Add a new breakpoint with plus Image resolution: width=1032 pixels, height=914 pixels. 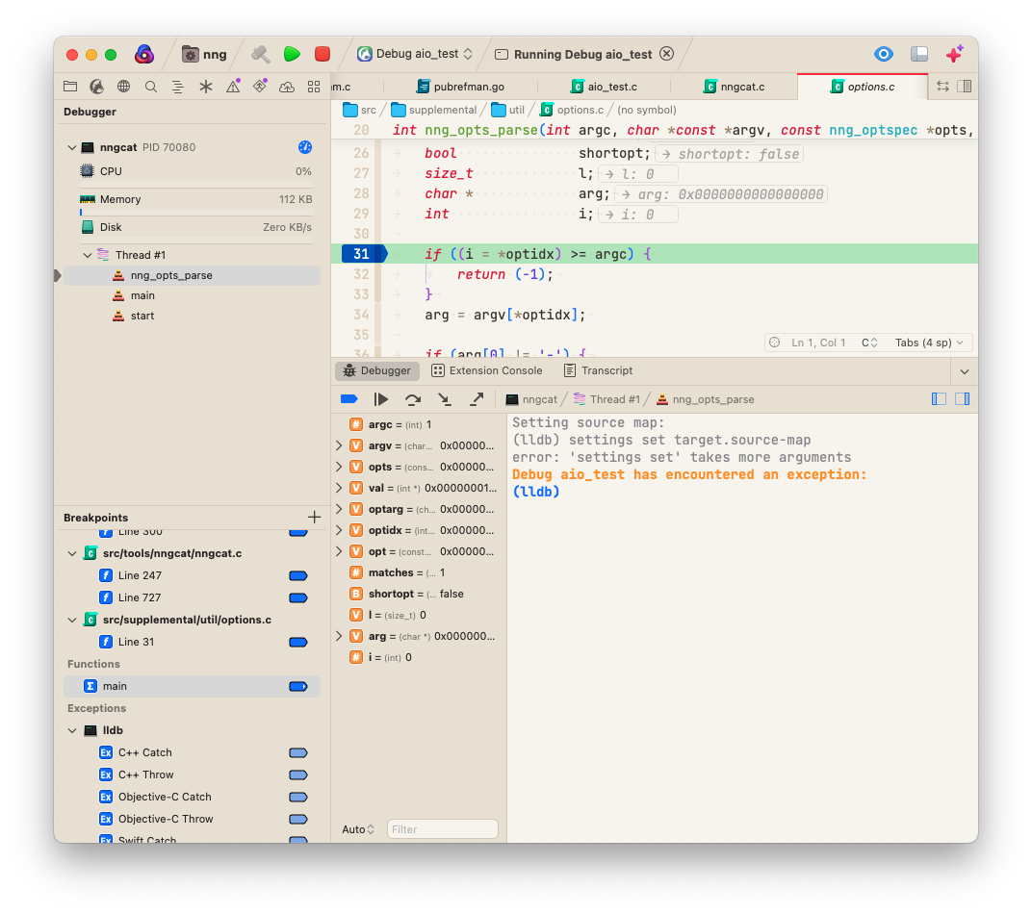(315, 518)
